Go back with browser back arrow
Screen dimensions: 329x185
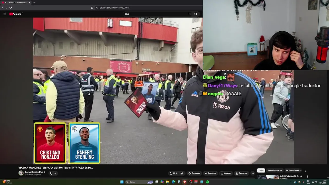click(3, 8)
